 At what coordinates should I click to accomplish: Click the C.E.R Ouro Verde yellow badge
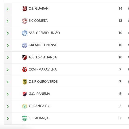pos(25,82)
